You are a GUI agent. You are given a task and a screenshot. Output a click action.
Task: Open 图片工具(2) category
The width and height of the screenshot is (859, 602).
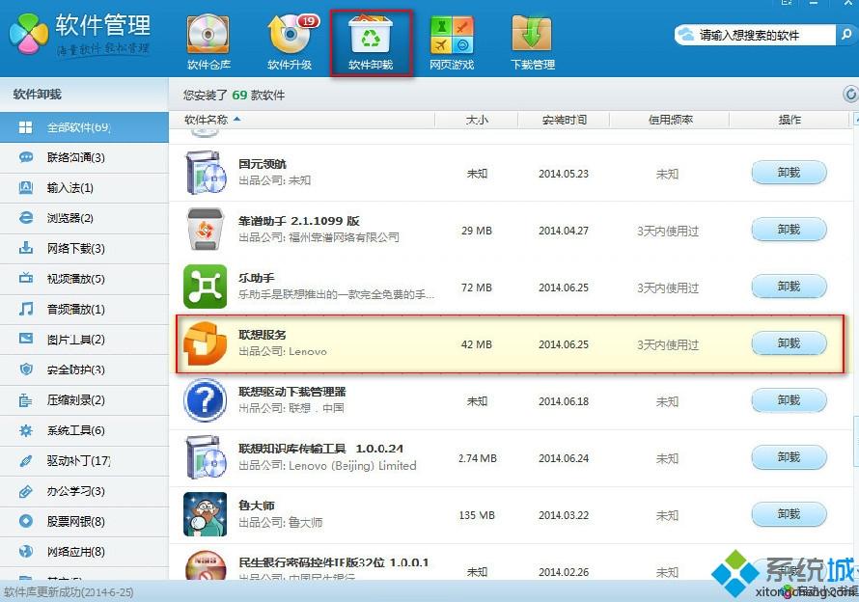84,340
